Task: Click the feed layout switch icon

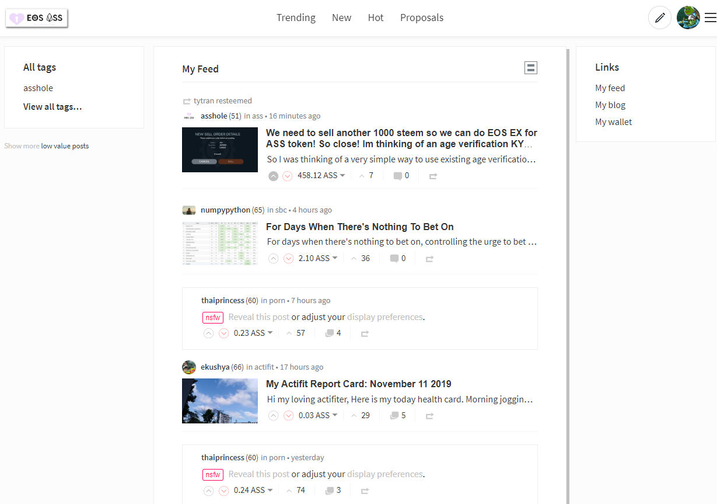Action: point(530,68)
